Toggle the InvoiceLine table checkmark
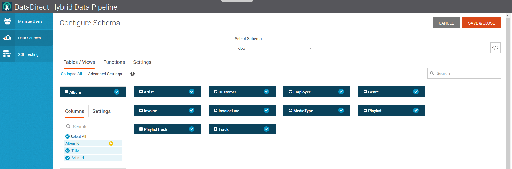 tap(266, 110)
